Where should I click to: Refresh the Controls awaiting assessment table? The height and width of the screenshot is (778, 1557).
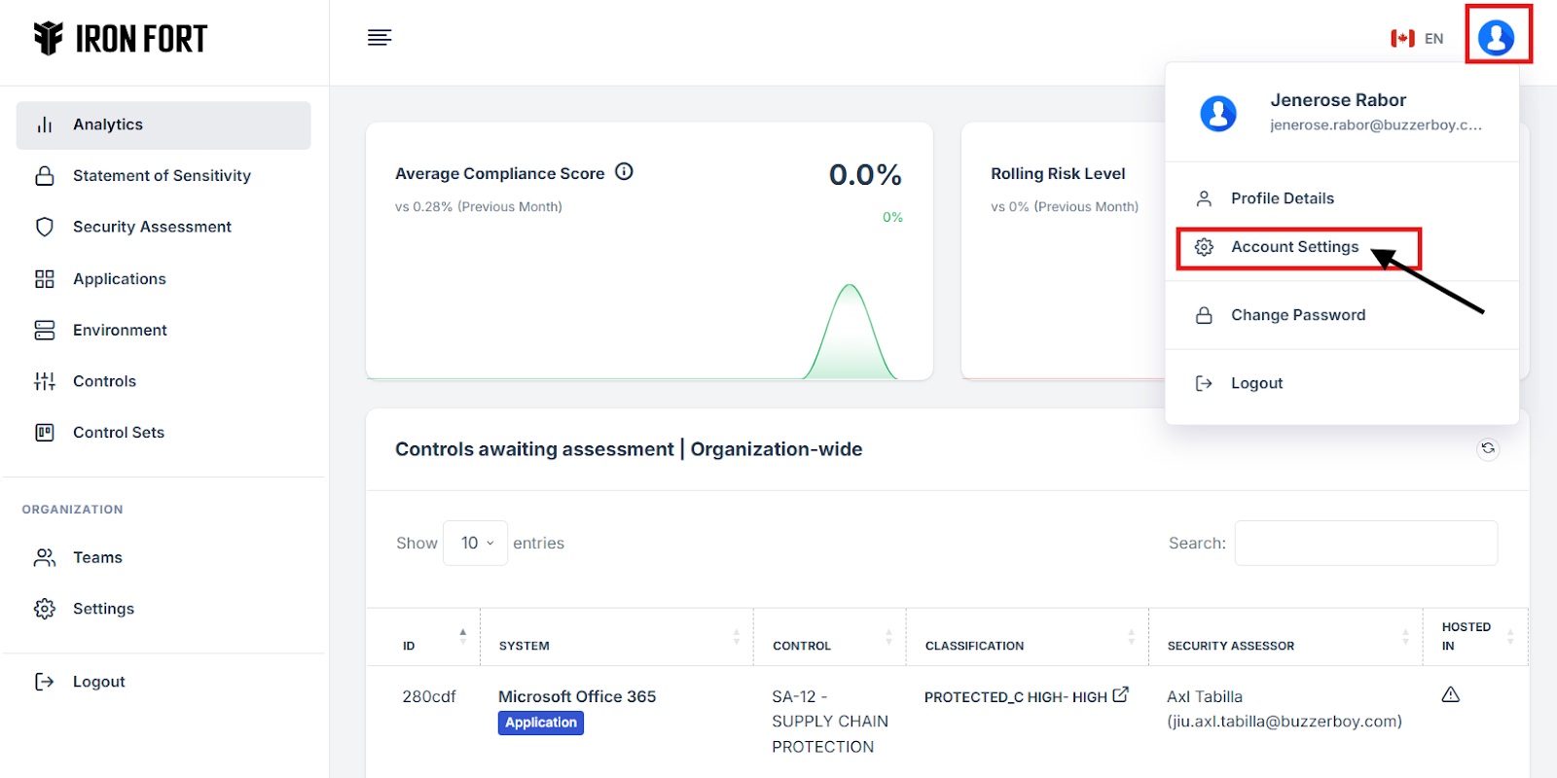1487,448
